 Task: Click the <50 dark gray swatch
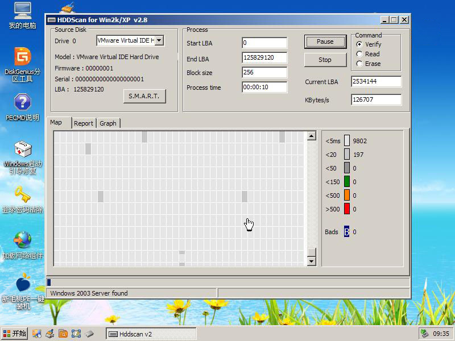pos(347,168)
